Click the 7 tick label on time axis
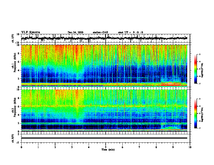 coord(139,147)
